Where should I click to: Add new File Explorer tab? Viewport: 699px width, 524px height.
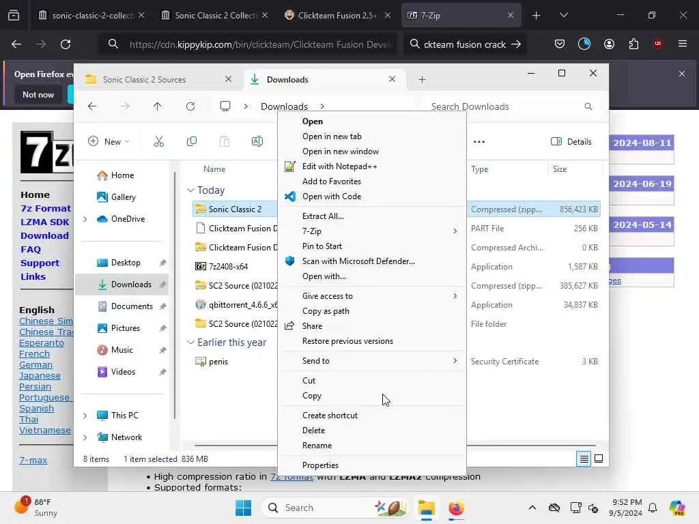click(x=422, y=80)
